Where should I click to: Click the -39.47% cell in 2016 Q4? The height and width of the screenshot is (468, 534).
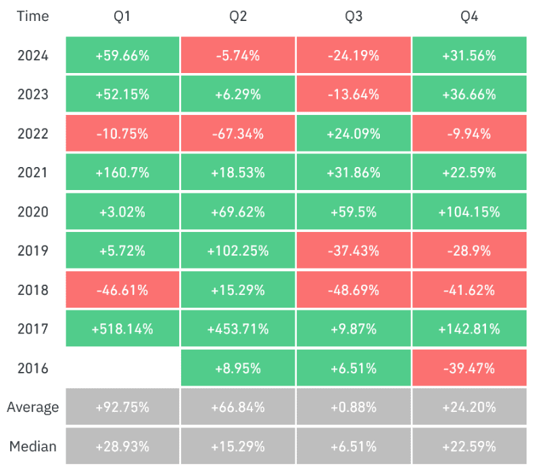coord(469,368)
